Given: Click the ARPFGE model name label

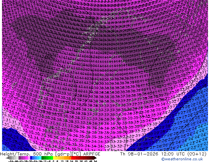Looking at the screenshot, I should click(92, 154).
